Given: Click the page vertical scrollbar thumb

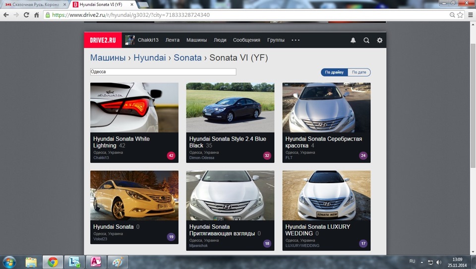Looking at the screenshot, I should pos(473,105).
